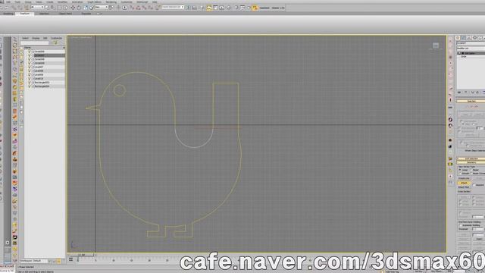This screenshot has height=273, width=485.
Task: Click the Cross Section button
Action: click(x=464, y=191)
